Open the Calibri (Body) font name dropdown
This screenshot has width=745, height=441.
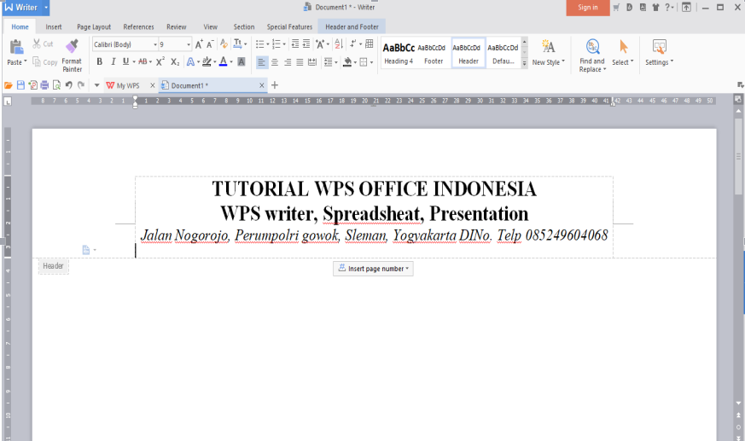click(x=155, y=44)
